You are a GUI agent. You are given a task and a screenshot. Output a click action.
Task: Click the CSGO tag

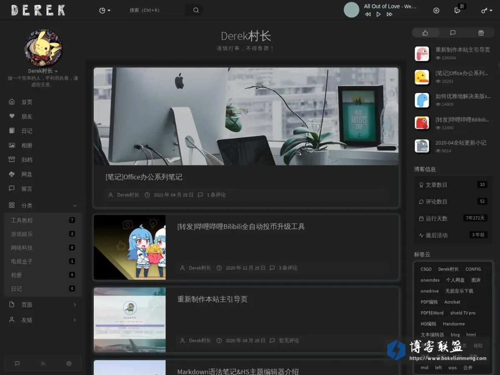point(426,269)
